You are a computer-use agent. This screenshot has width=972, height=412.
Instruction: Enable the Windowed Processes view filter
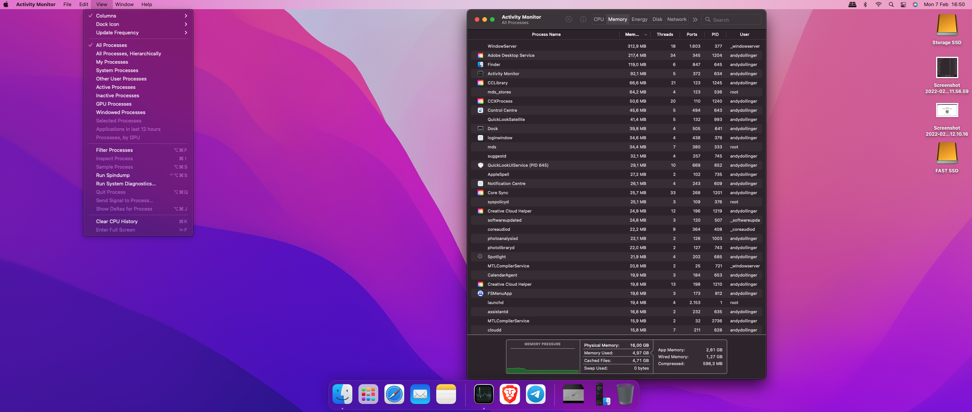tap(120, 112)
